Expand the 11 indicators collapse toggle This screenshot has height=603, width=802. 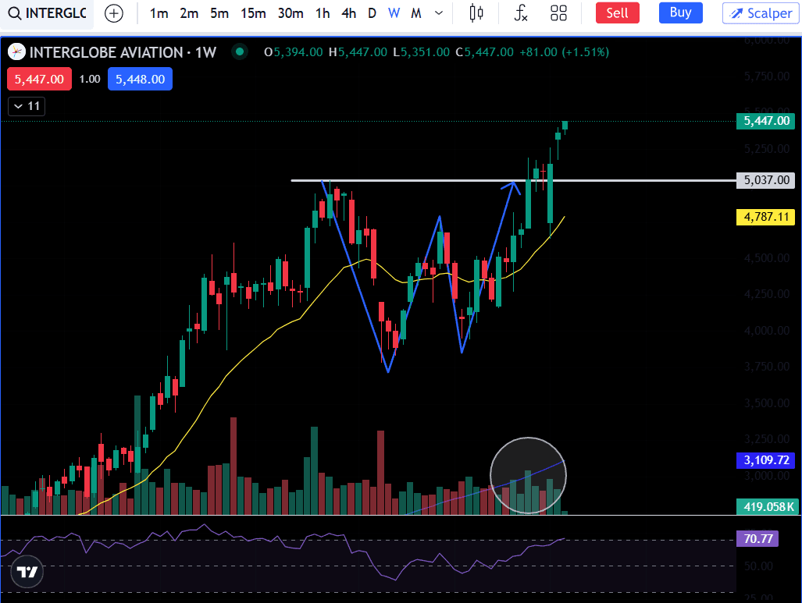click(27, 106)
